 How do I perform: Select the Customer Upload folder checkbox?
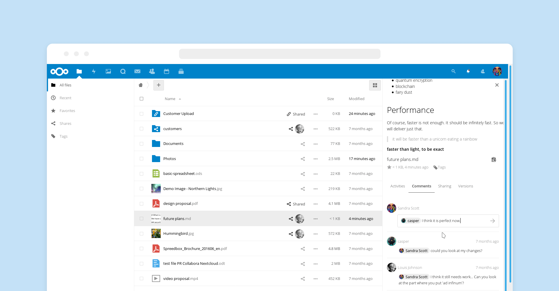coord(141,114)
